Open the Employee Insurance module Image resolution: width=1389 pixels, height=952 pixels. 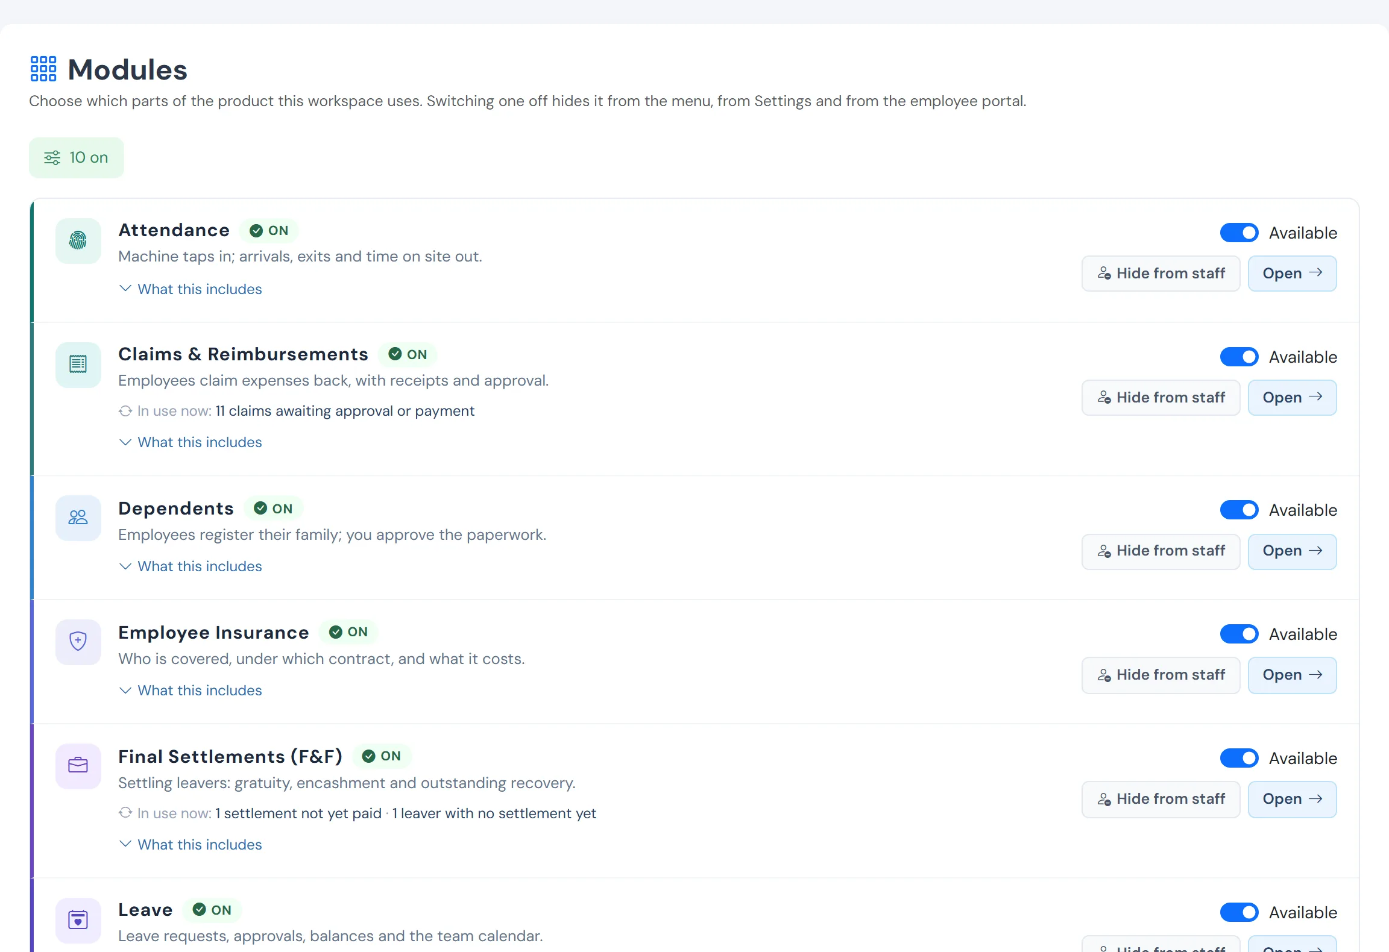coord(1293,675)
